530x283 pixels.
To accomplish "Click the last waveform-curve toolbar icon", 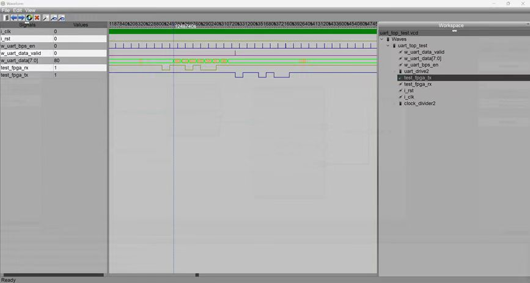I will pyautogui.click(x=61, y=18).
